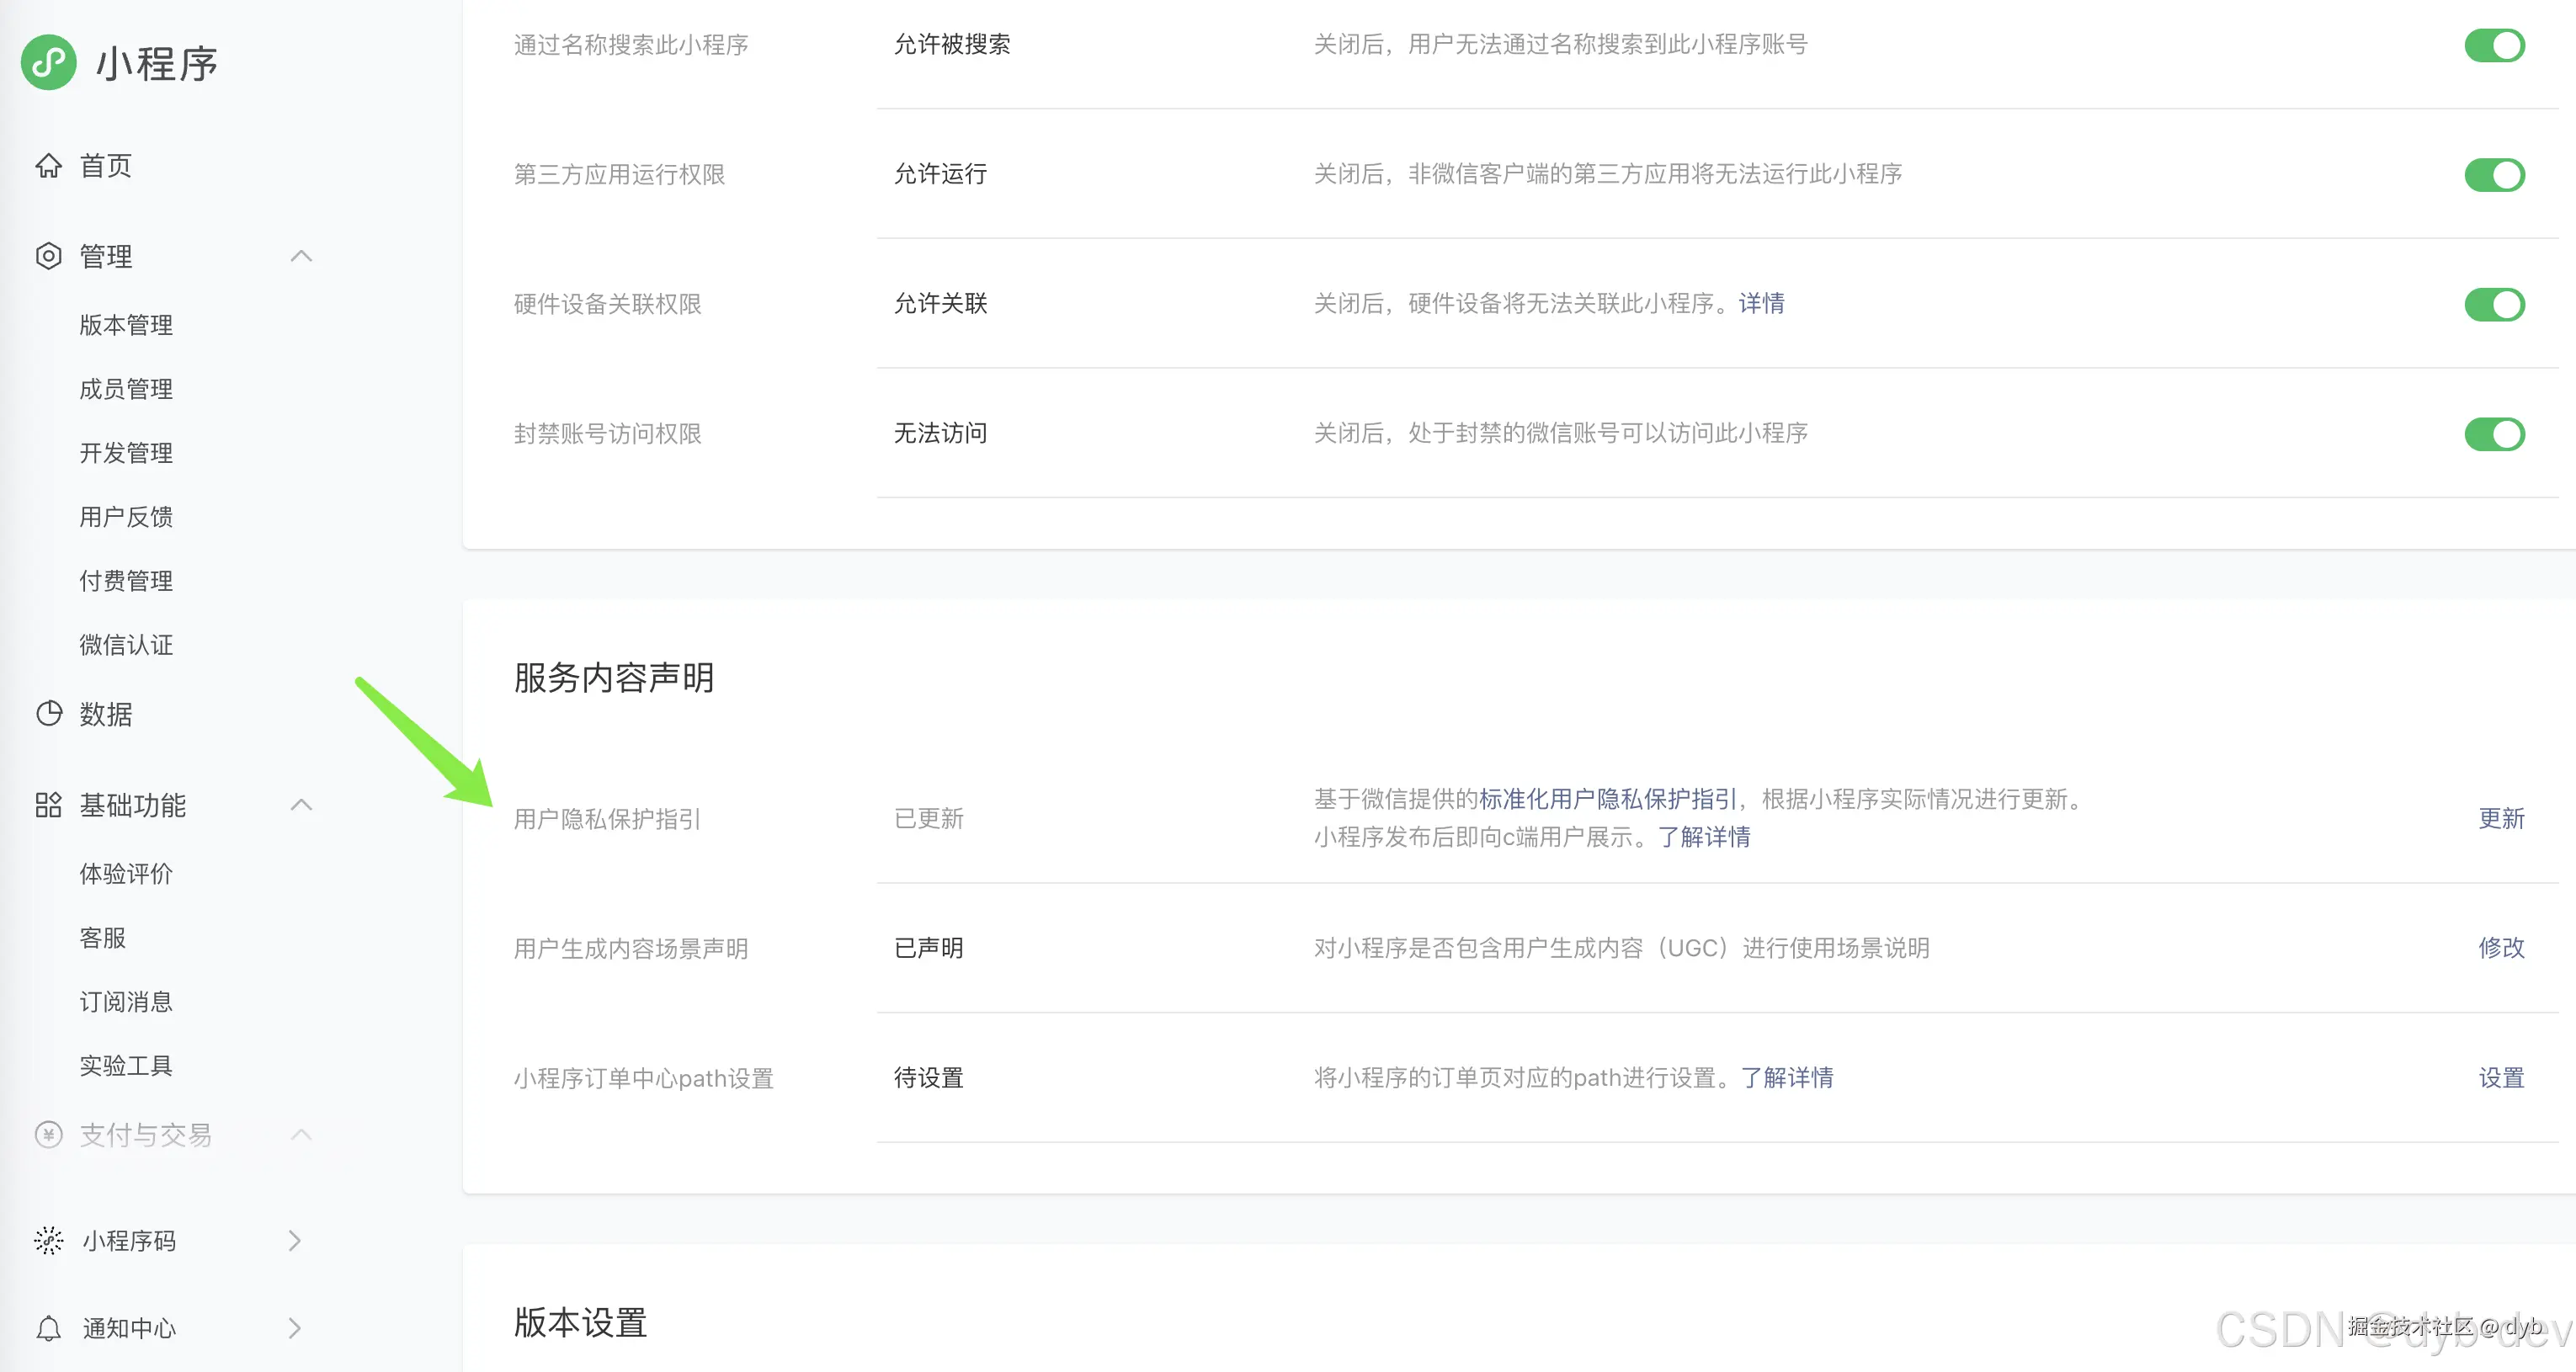Screen dimensions: 2576x1372
Task: Click the mini program code icon beside 小程序码
Action: (48, 1241)
